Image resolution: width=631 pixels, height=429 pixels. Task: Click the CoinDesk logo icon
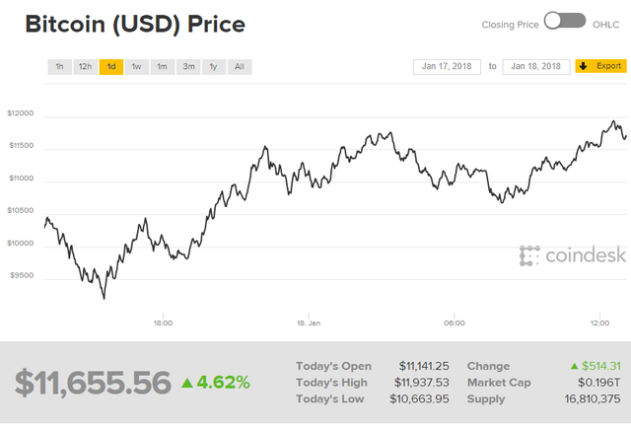click(x=529, y=256)
